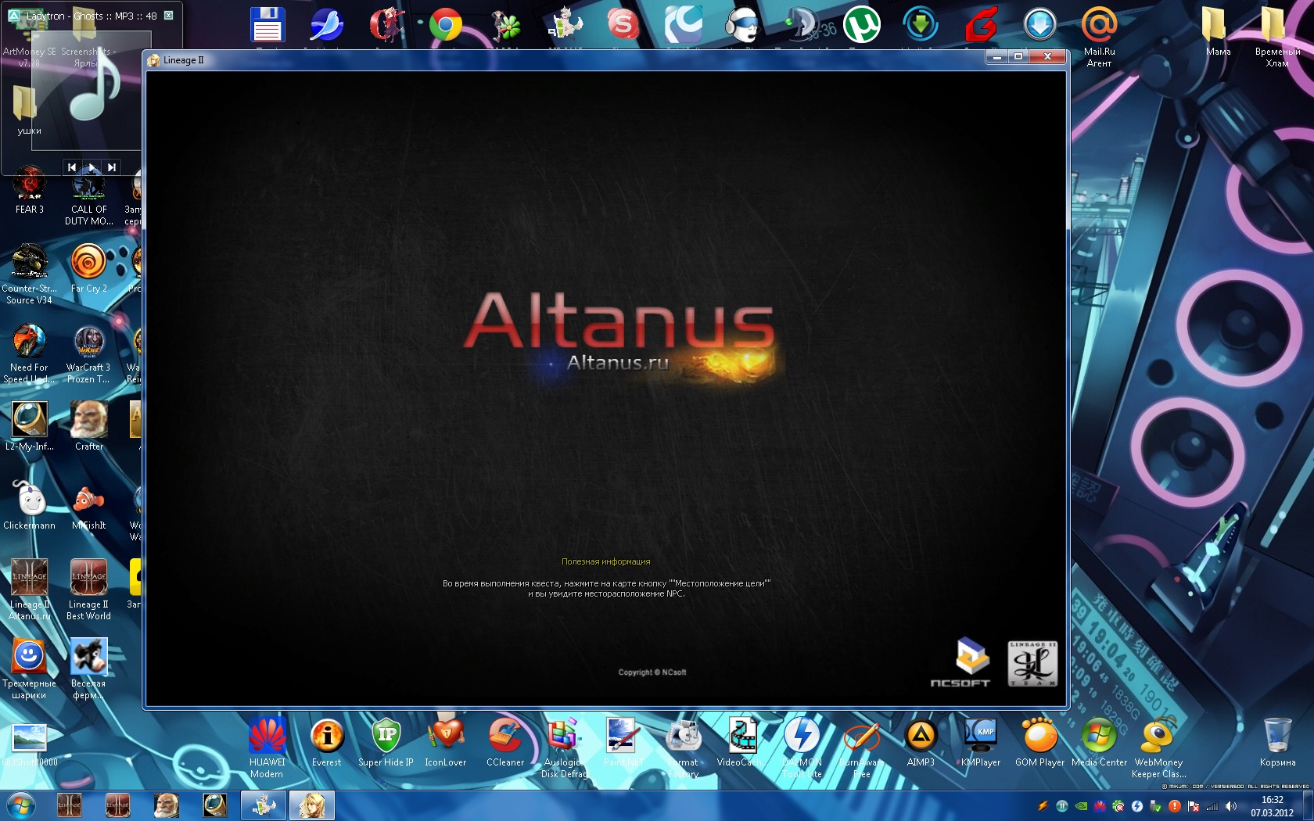
Task: Play the track in the music widget
Action: click(x=92, y=167)
